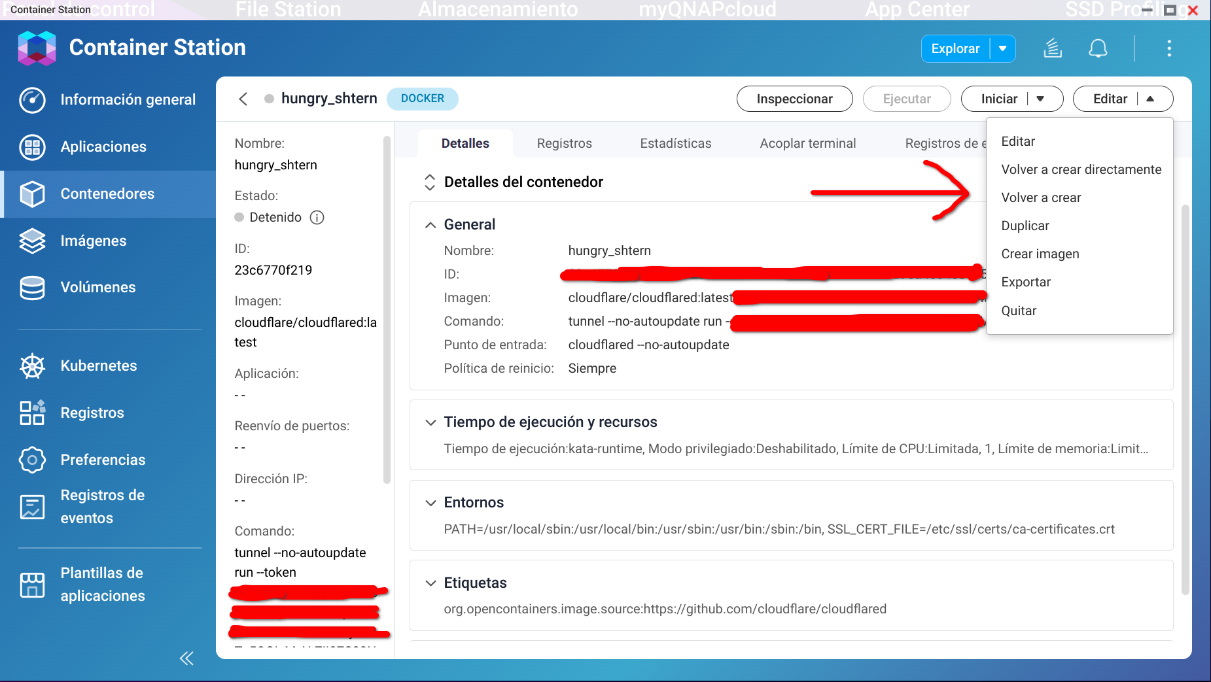Expand Tiempo de ejecución y recursos section

430,422
